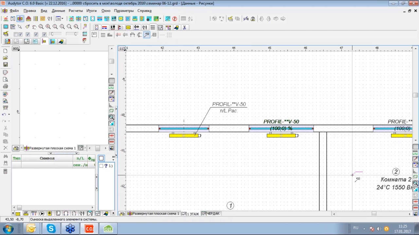Click the yellow radiator tab icon

point(128,27)
